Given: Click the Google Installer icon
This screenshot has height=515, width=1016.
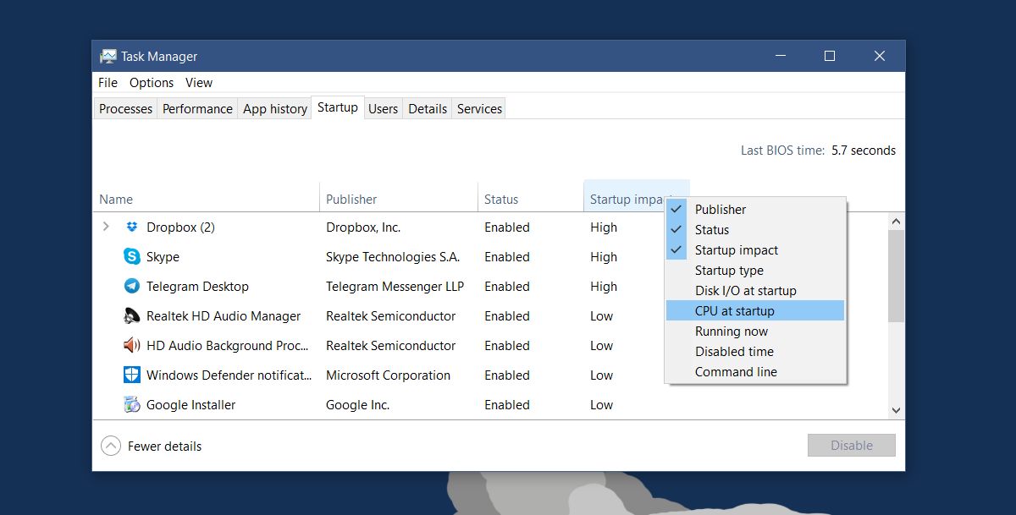Looking at the screenshot, I should pyautogui.click(x=131, y=405).
